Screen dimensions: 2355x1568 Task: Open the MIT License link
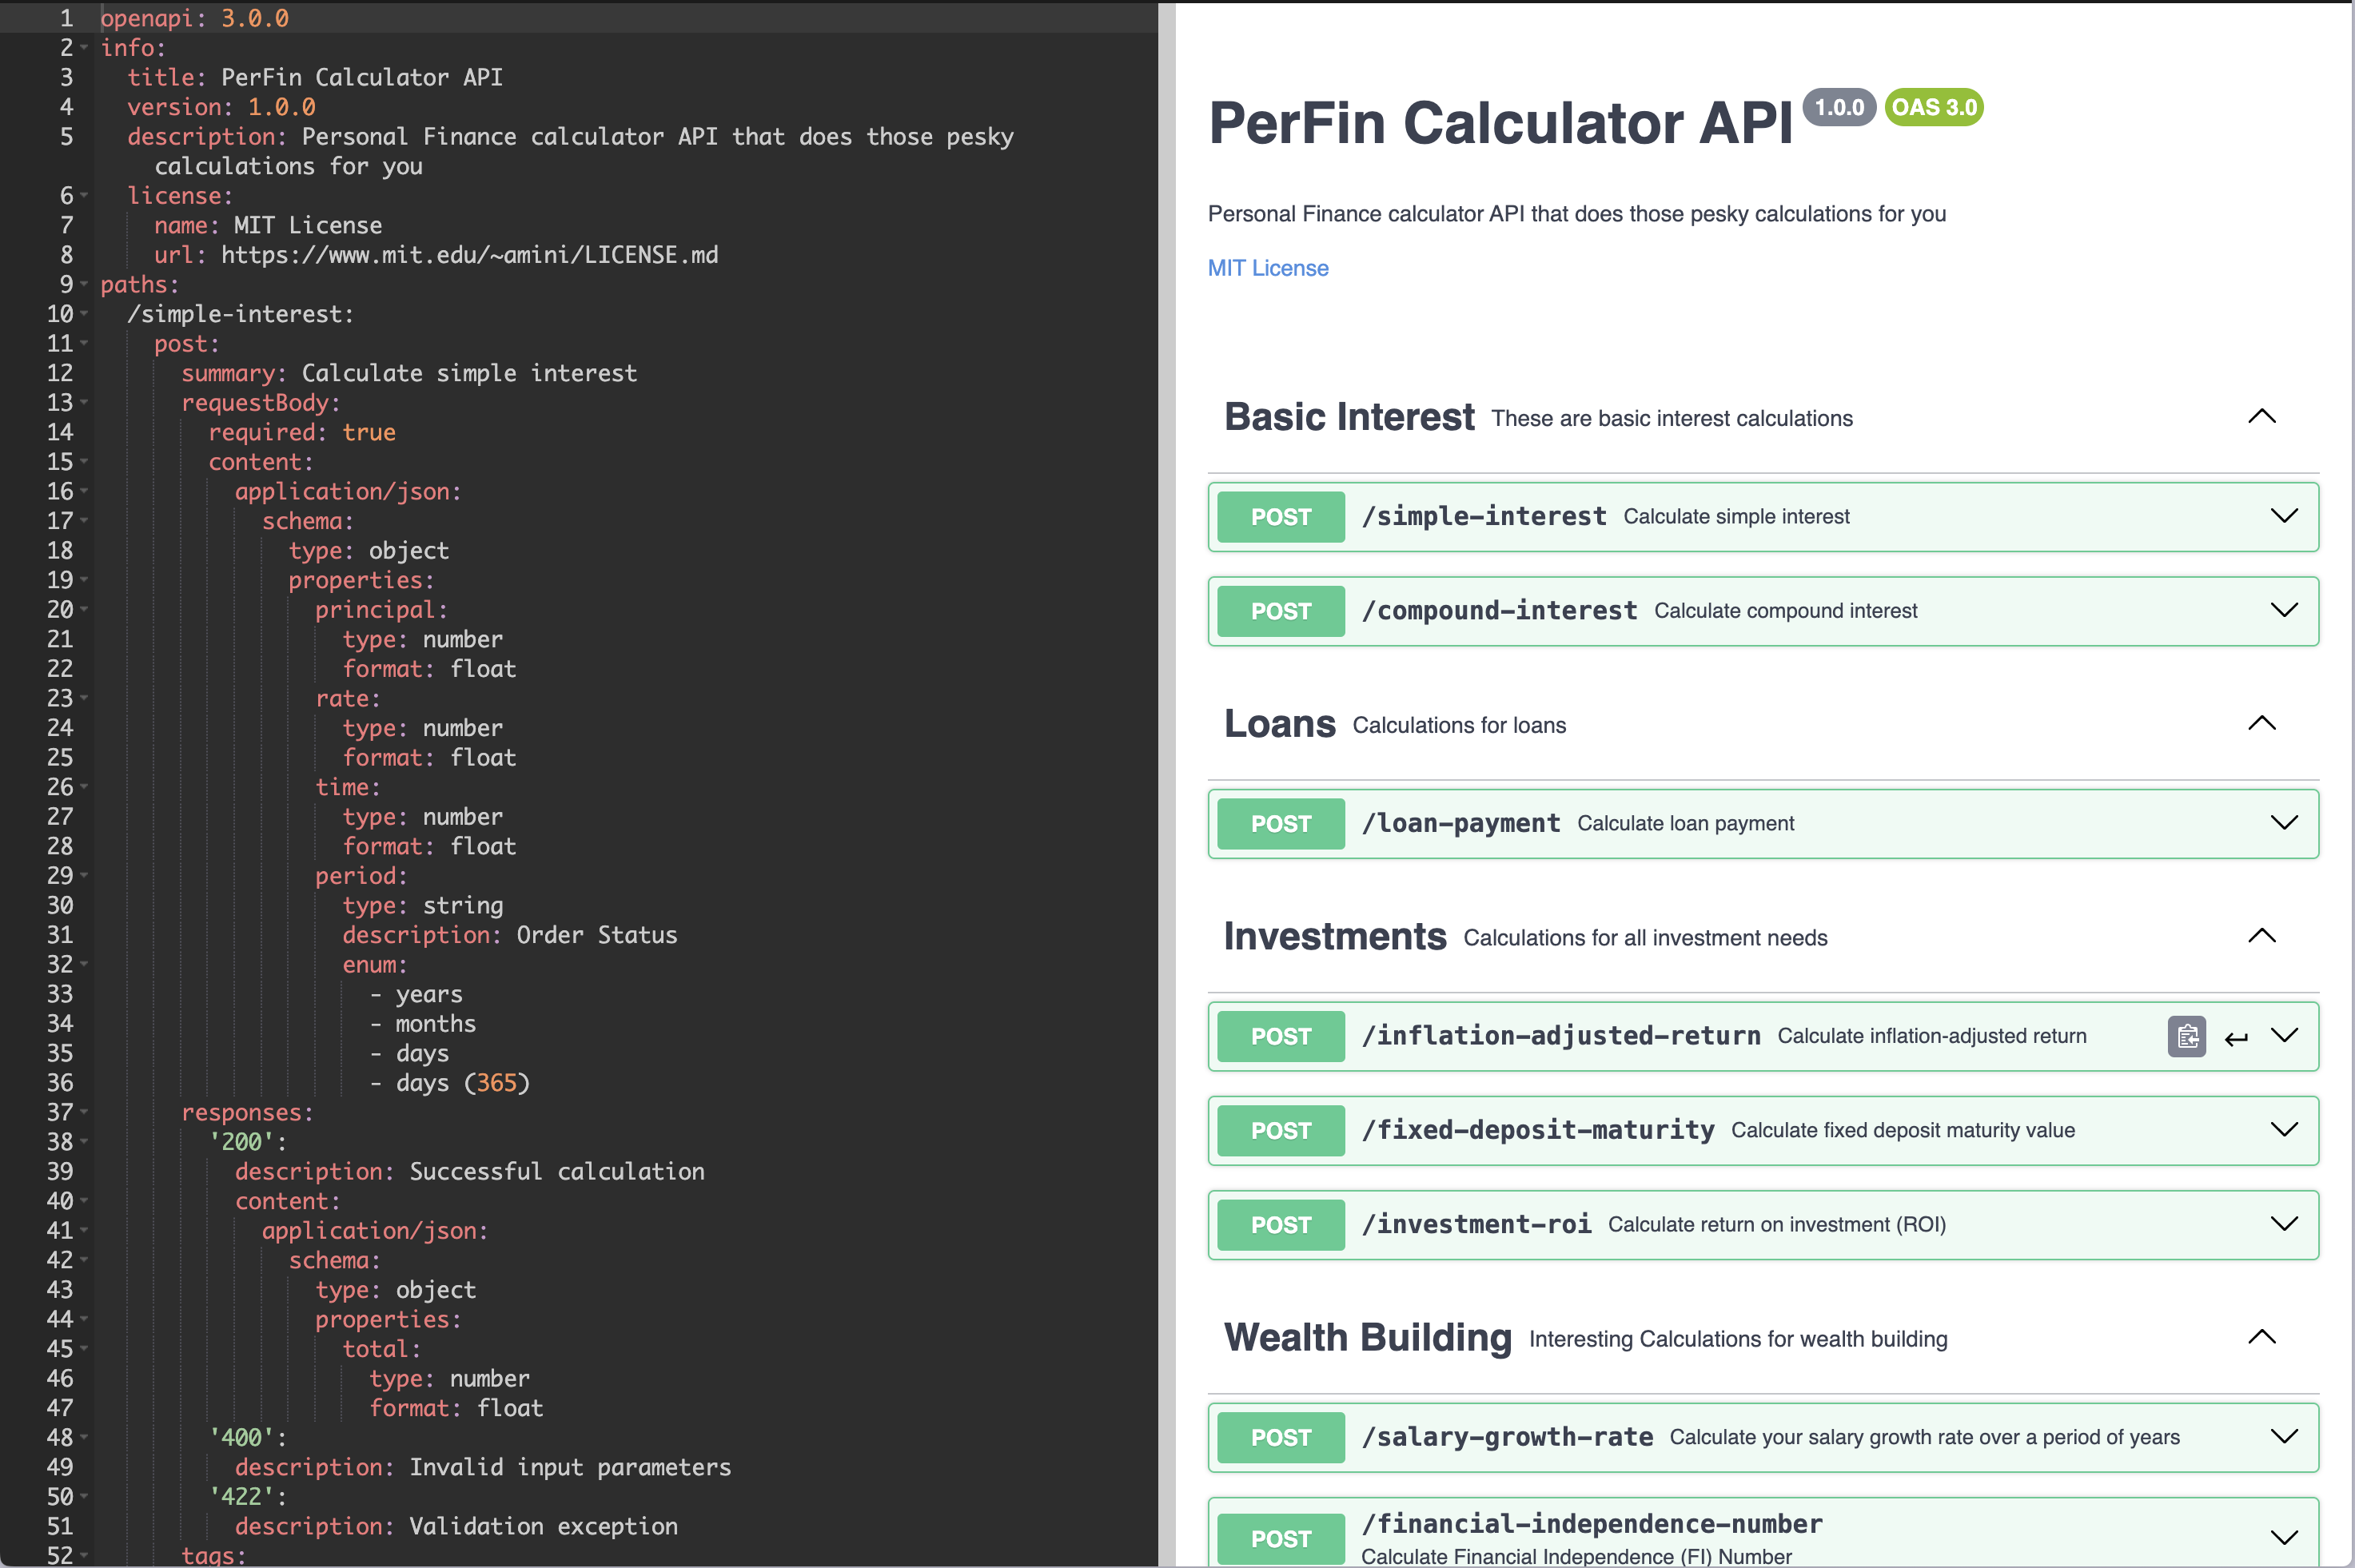(x=1267, y=268)
